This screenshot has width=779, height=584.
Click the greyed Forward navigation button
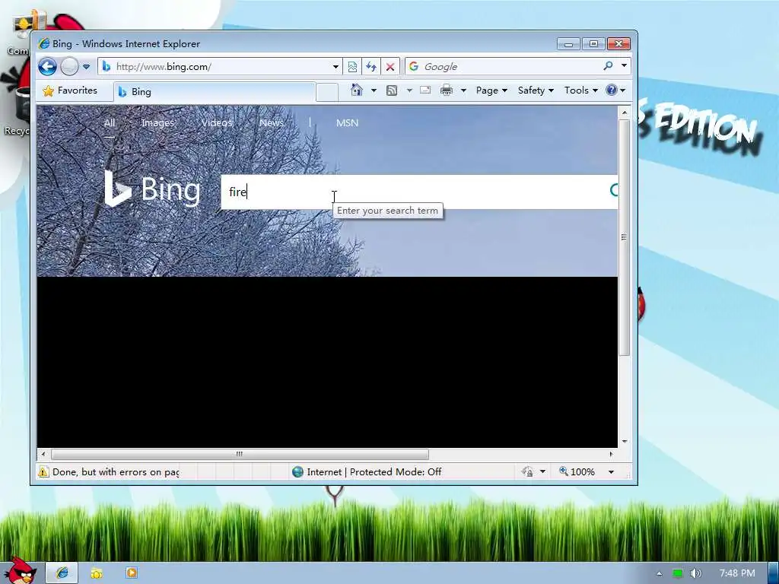tap(69, 67)
